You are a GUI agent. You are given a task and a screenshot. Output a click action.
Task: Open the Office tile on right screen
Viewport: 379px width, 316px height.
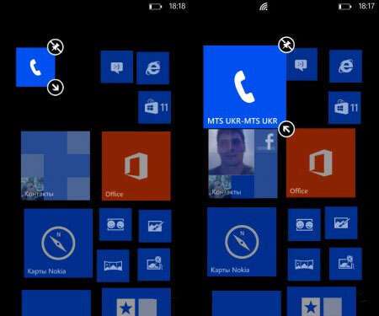point(321,163)
